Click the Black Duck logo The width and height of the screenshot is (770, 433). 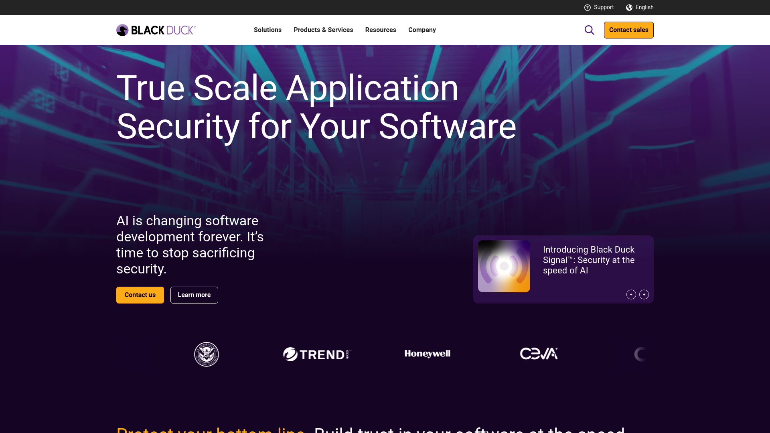click(156, 30)
